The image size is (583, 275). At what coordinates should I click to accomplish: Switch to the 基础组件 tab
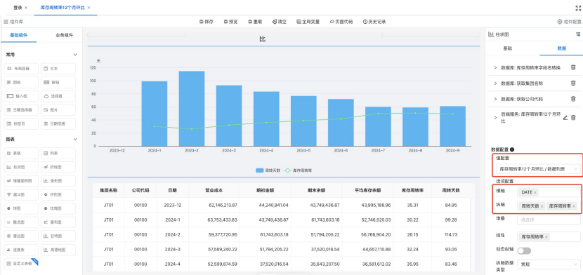[18, 36]
